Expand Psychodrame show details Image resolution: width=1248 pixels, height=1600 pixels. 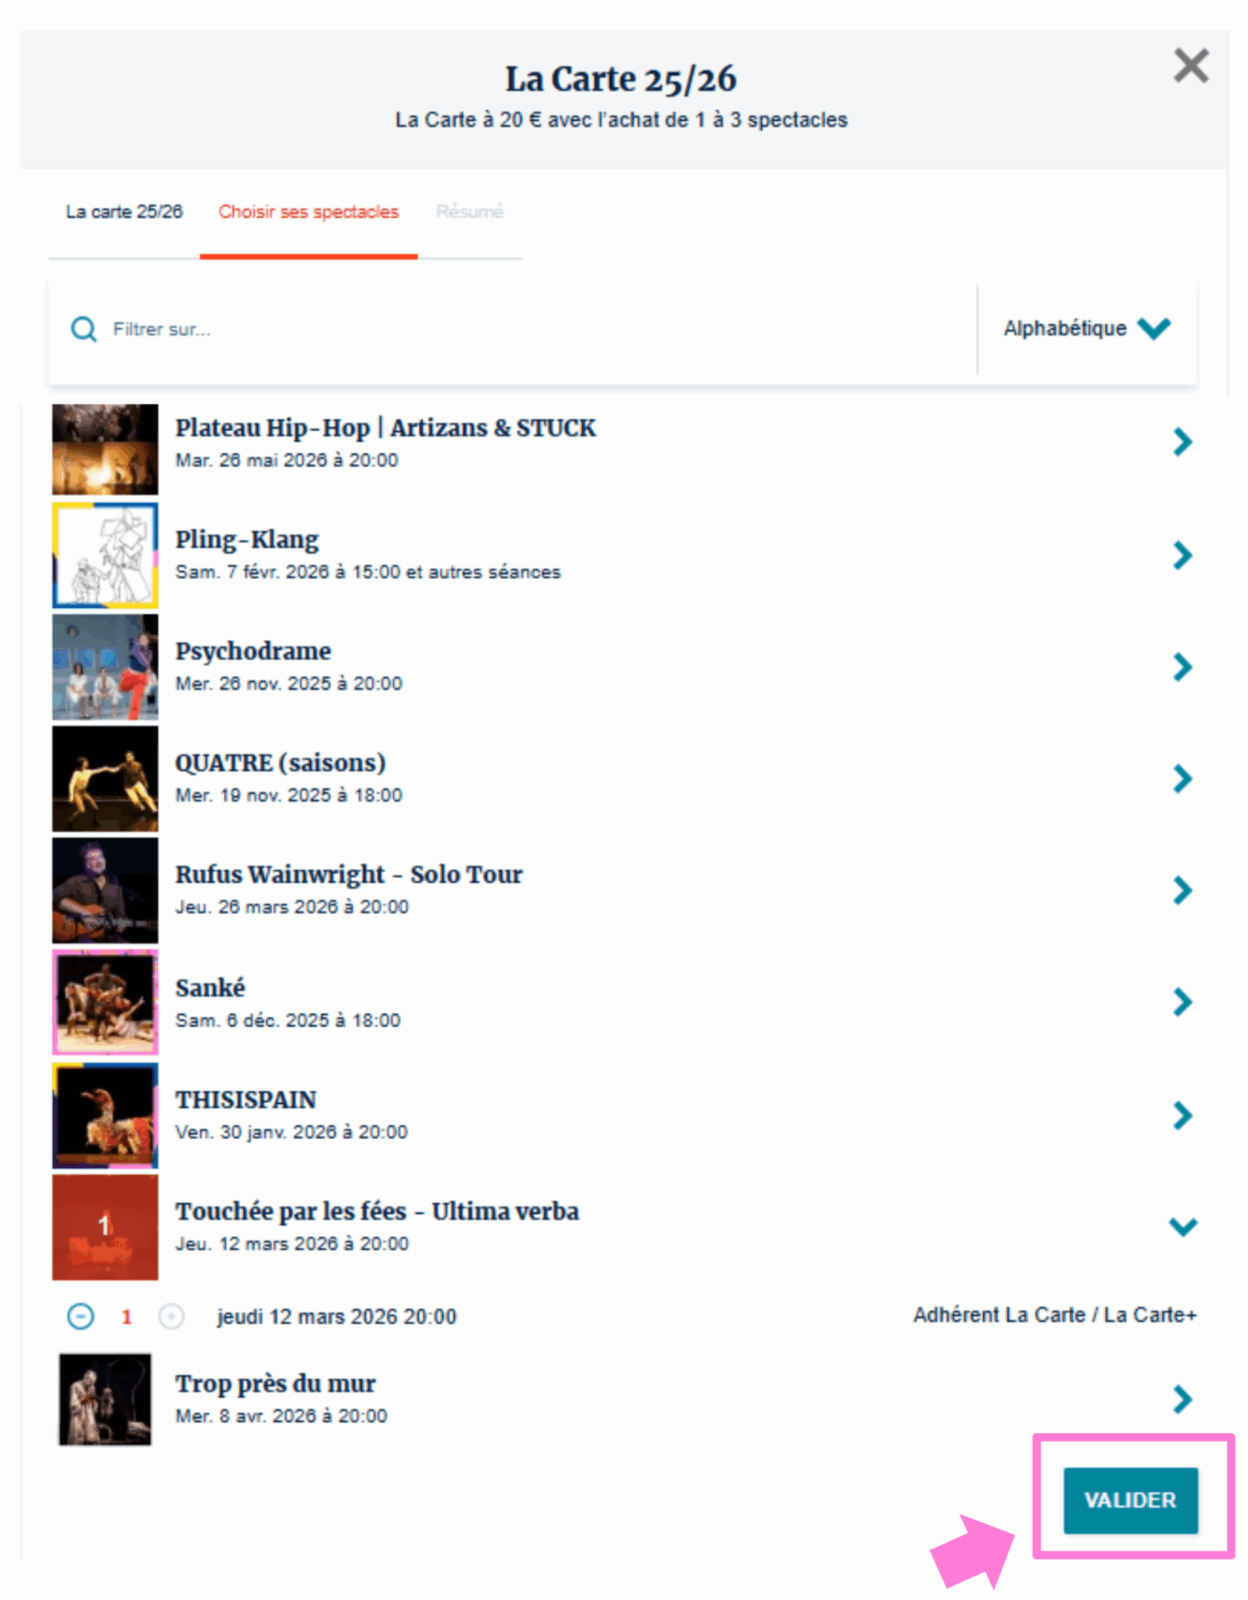click(1182, 667)
